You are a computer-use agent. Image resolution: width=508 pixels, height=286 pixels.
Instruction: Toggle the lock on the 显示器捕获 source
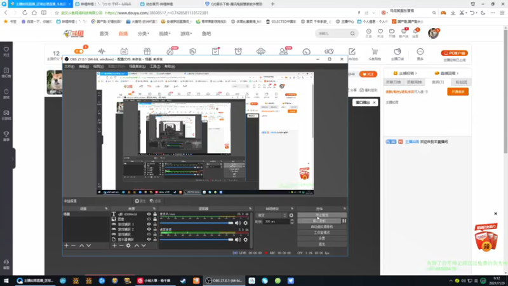click(155, 240)
